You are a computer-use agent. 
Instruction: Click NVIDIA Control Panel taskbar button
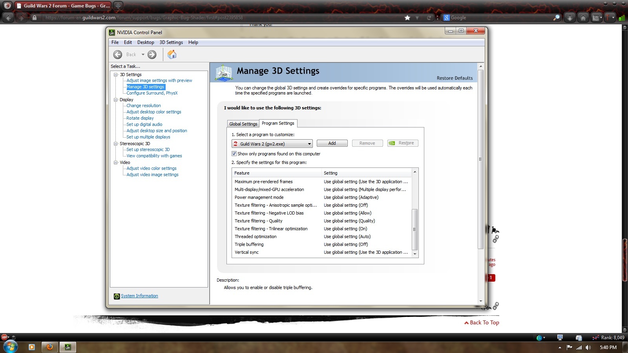click(68, 347)
